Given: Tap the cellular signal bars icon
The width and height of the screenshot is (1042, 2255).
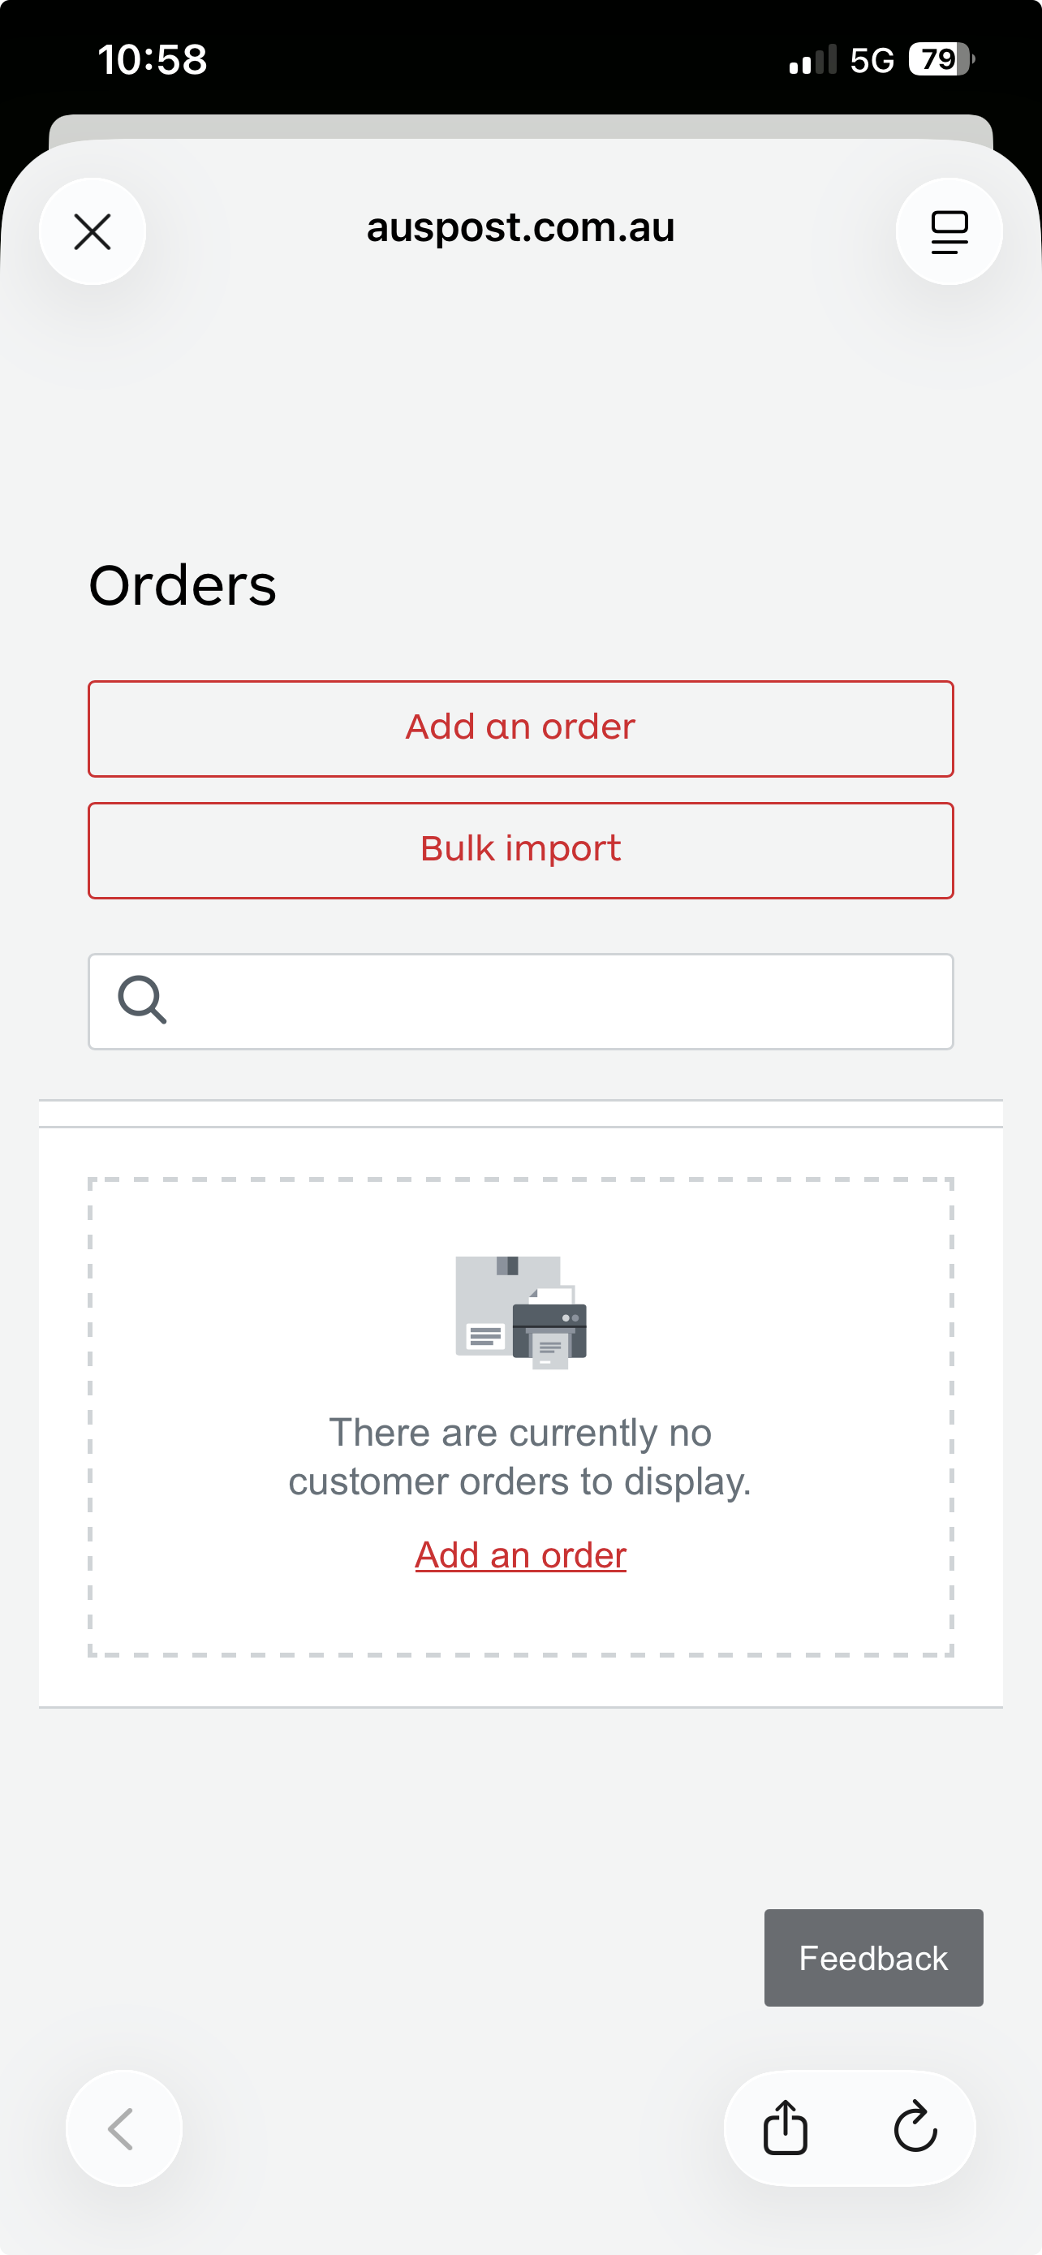Looking at the screenshot, I should [812, 60].
